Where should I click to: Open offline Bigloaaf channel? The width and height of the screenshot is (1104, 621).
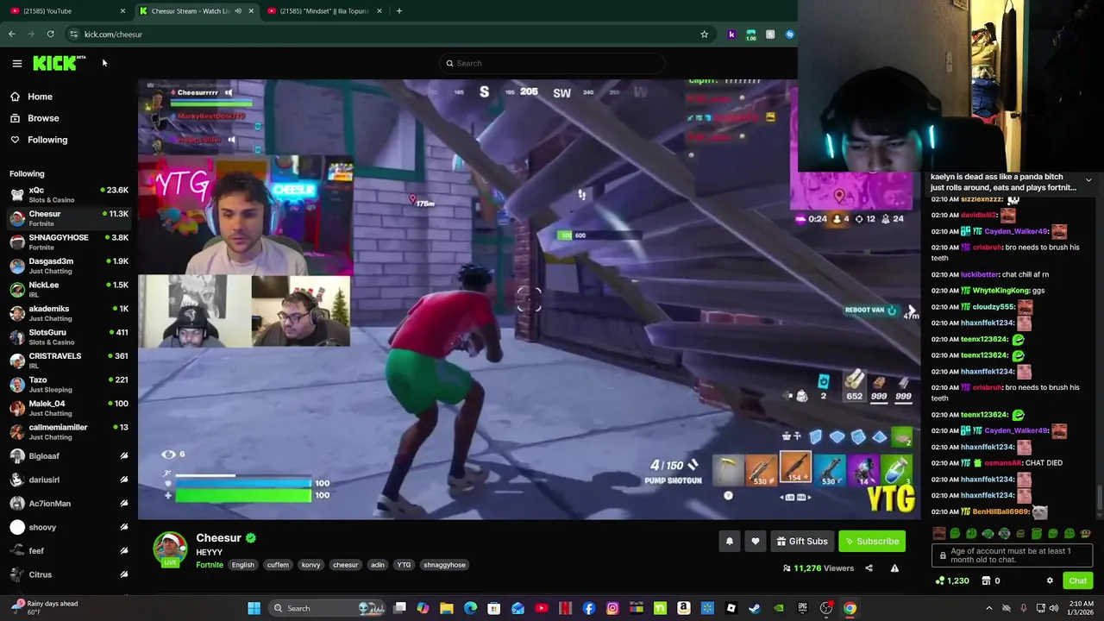pos(69,456)
